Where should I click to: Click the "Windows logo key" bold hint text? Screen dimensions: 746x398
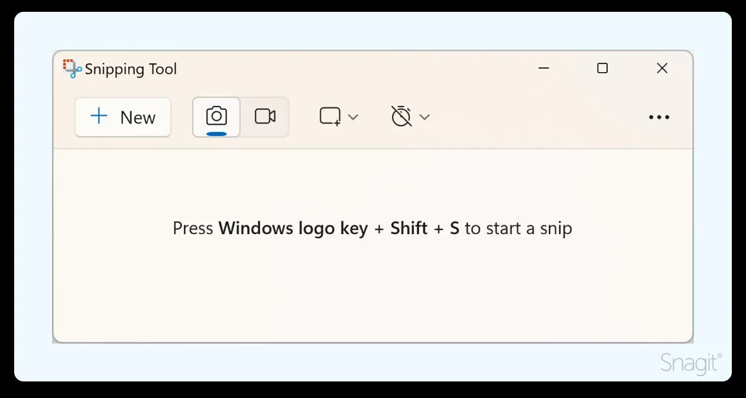click(x=293, y=229)
